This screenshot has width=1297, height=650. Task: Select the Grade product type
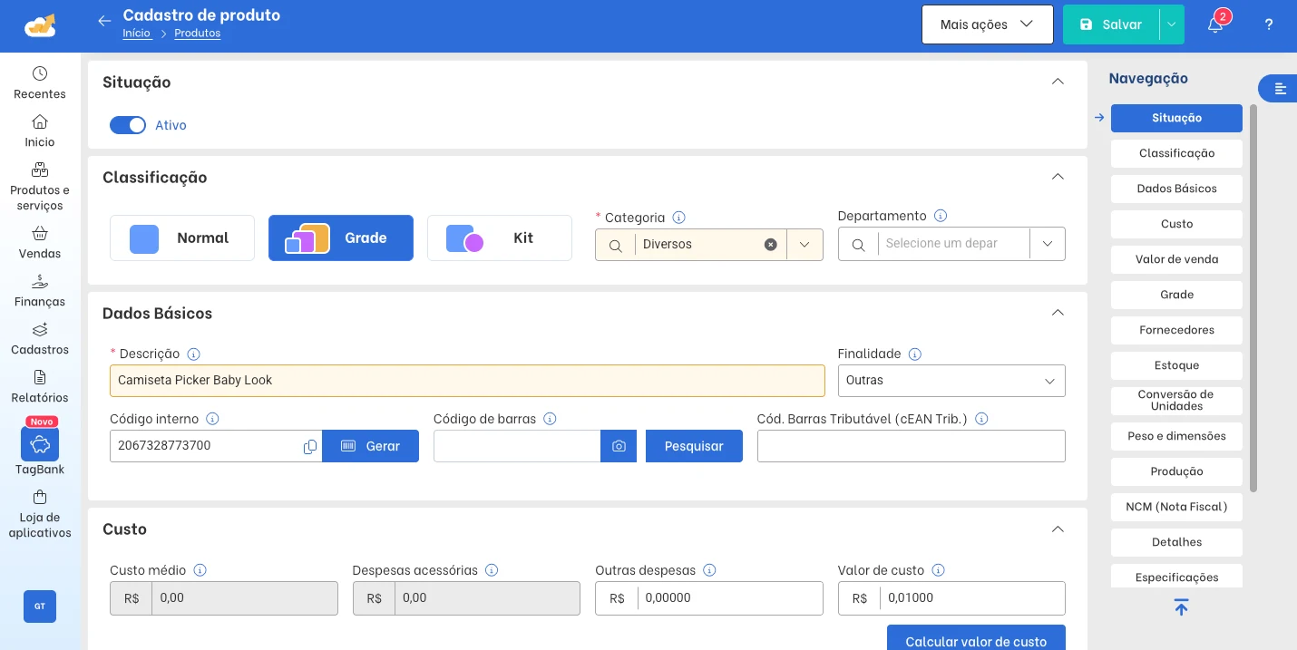pyautogui.click(x=341, y=238)
